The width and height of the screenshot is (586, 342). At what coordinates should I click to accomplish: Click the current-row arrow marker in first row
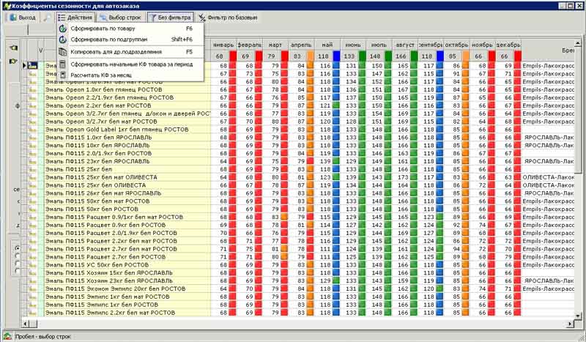(x=24, y=66)
